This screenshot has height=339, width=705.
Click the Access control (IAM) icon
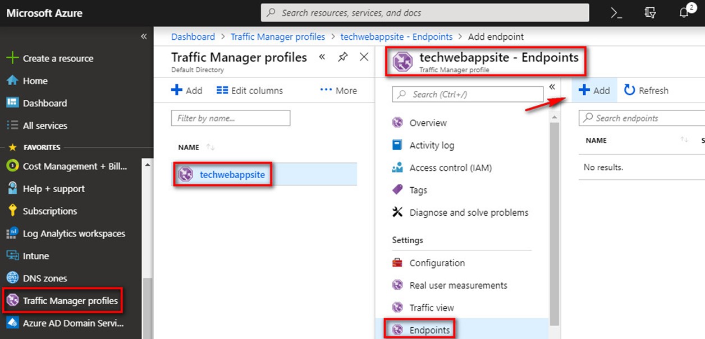click(397, 168)
